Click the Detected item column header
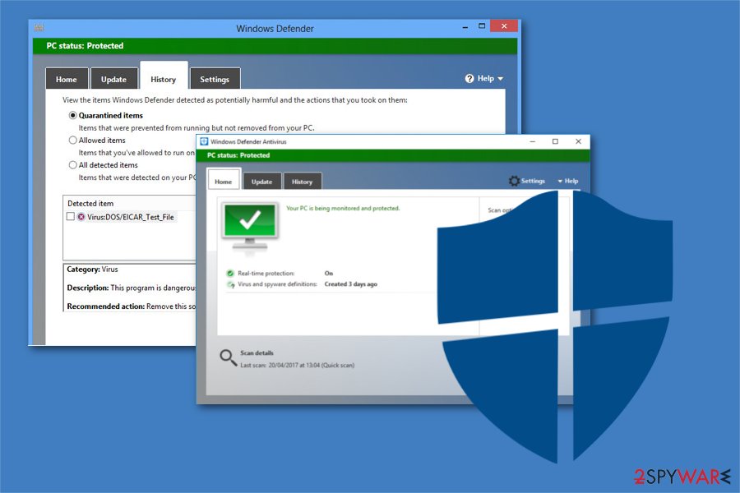740x493 pixels. pos(90,203)
